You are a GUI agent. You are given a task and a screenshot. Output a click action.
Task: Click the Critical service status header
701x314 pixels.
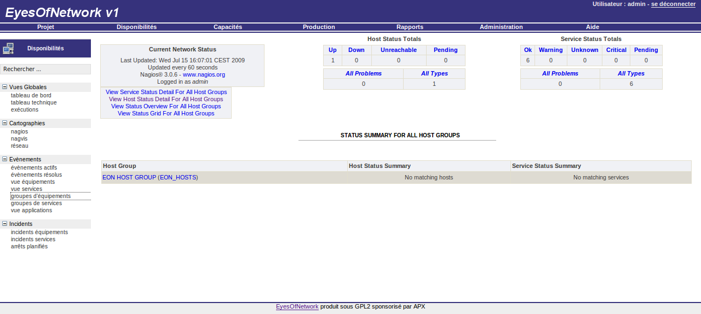click(616, 50)
